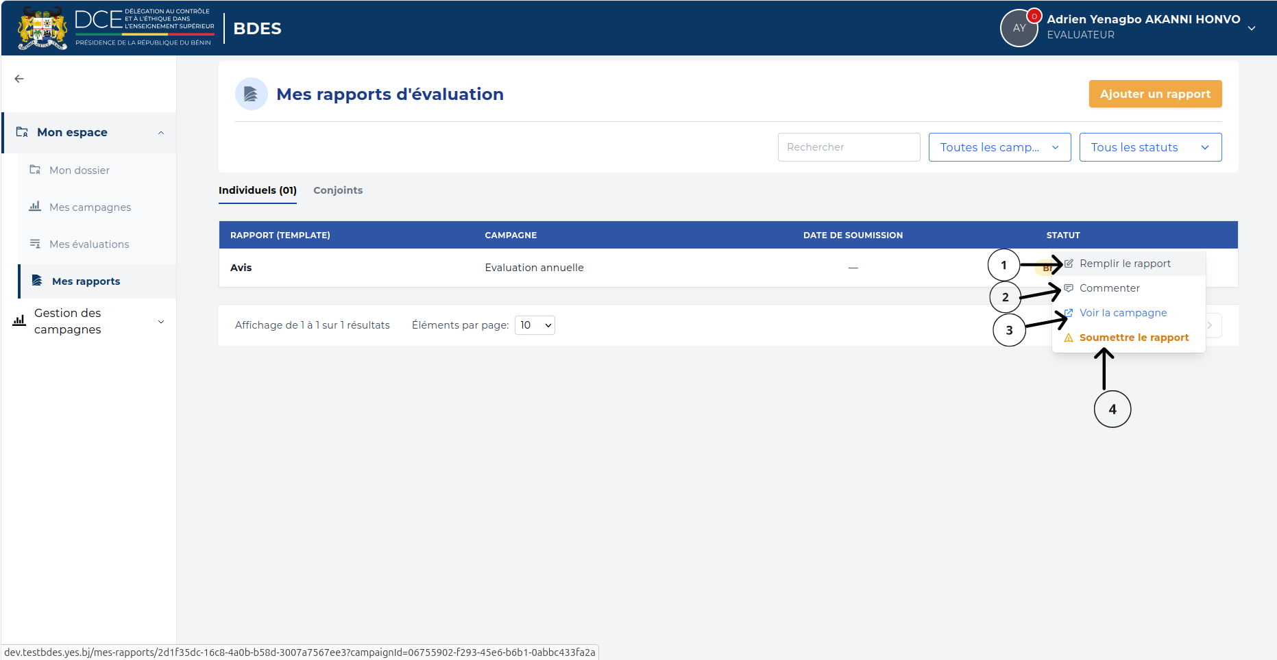Switch to the Individuels (01) tab
This screenshot has width=1277, height=660.
tap(258, 190)
